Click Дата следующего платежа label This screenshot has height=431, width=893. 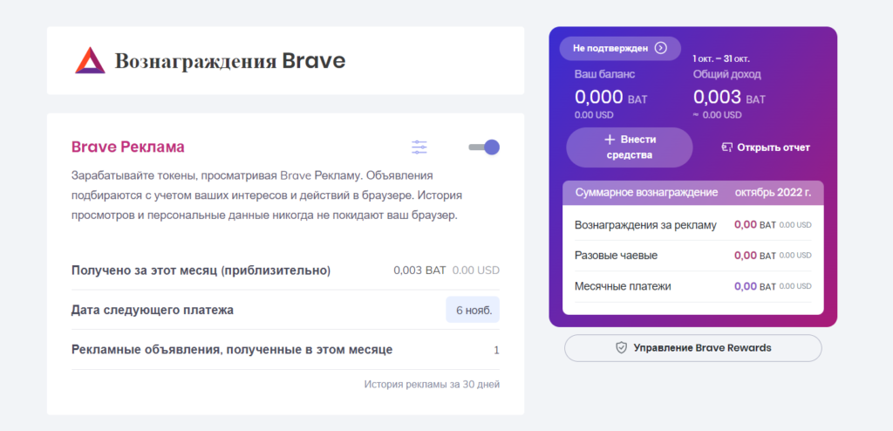153,310
